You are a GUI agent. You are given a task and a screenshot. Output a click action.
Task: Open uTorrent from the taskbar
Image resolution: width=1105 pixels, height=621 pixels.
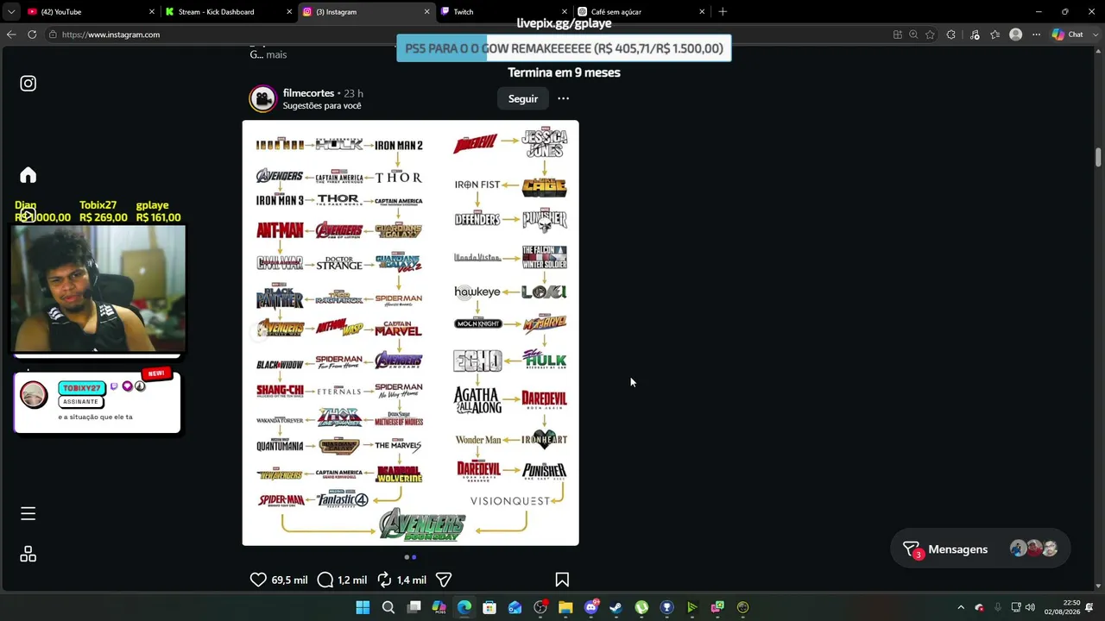coord(641,607)
